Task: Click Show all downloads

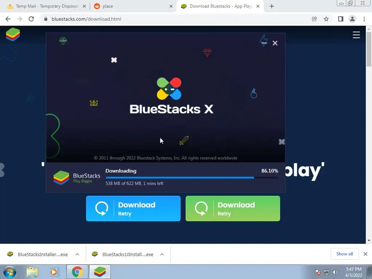Action: click(x=344, y=254)
